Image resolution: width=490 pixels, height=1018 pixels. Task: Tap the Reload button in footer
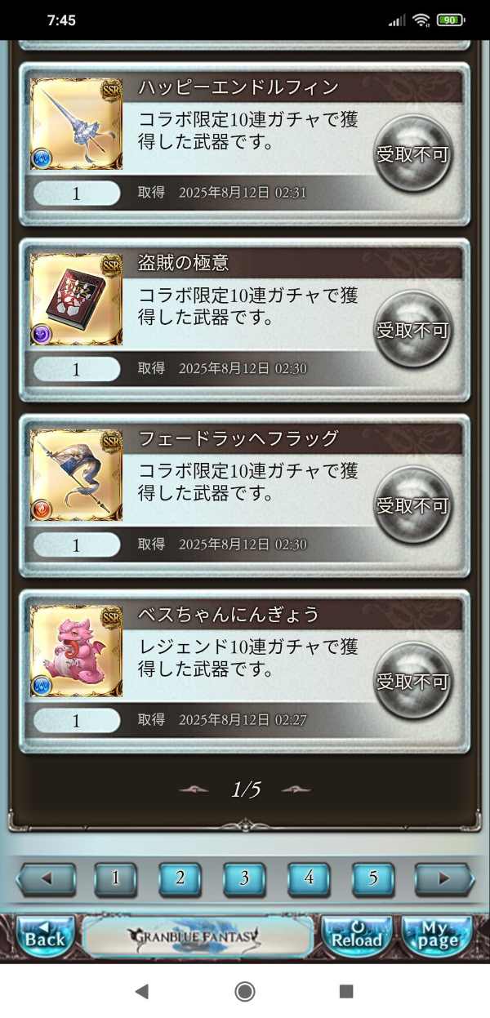[356, 936]
